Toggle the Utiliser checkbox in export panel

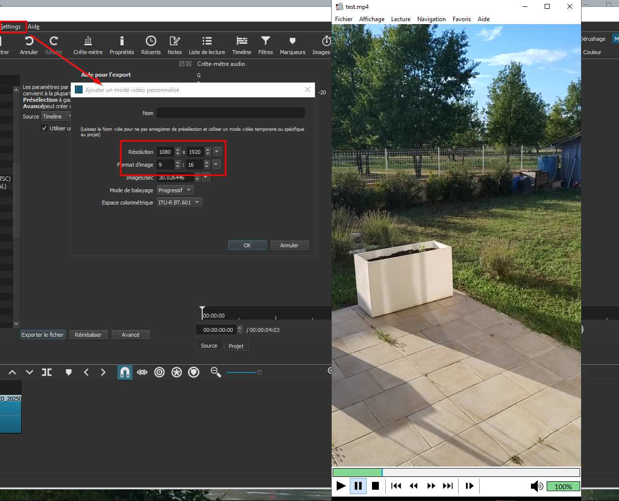[x=44, y=128]
